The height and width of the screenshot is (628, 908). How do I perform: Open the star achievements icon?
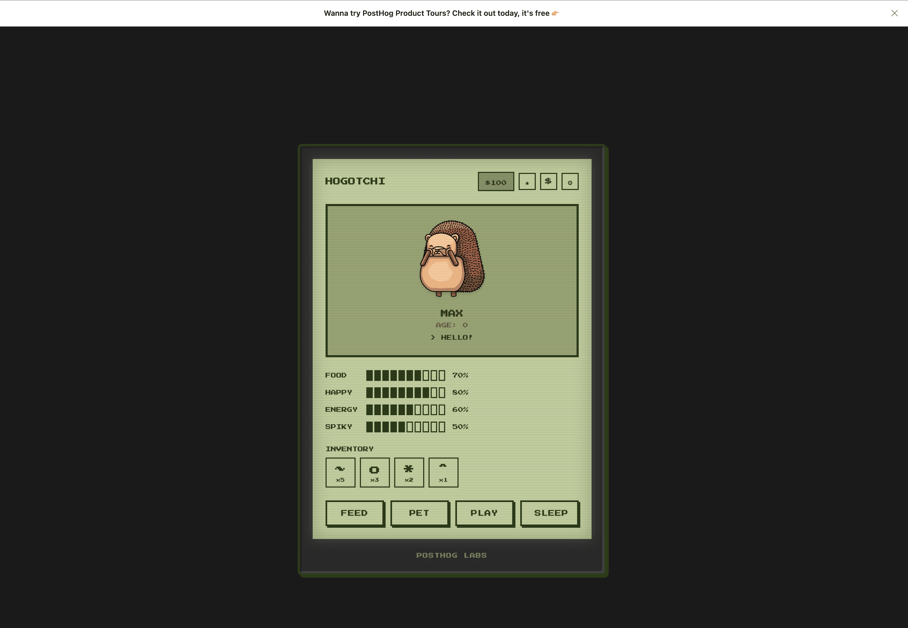coord(527,182)
